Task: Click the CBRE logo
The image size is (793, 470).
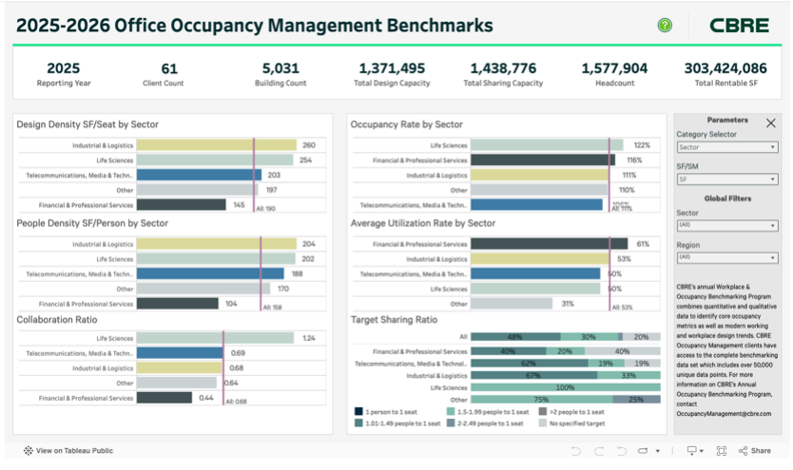Action: (x=739, y=26)
